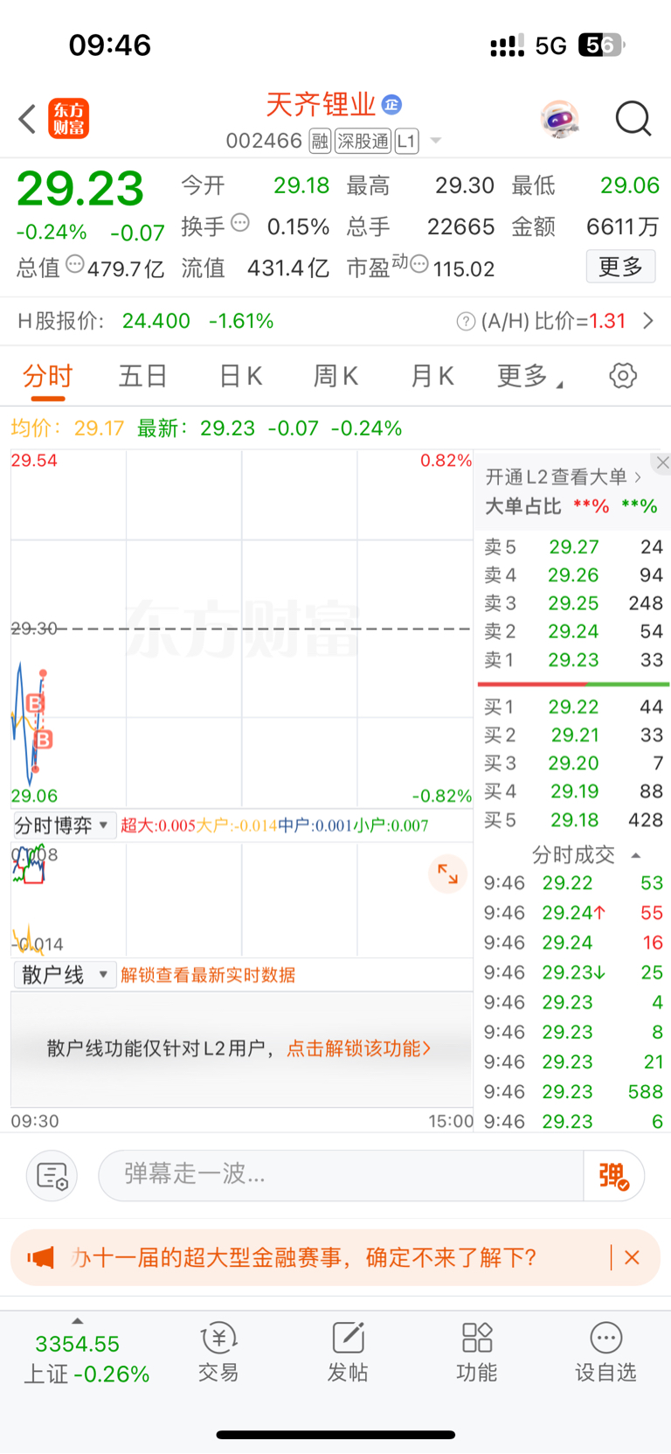Tap the info icon next to 市盈
The height and width of the screenshot is (1454, 671).
[419, 264]
